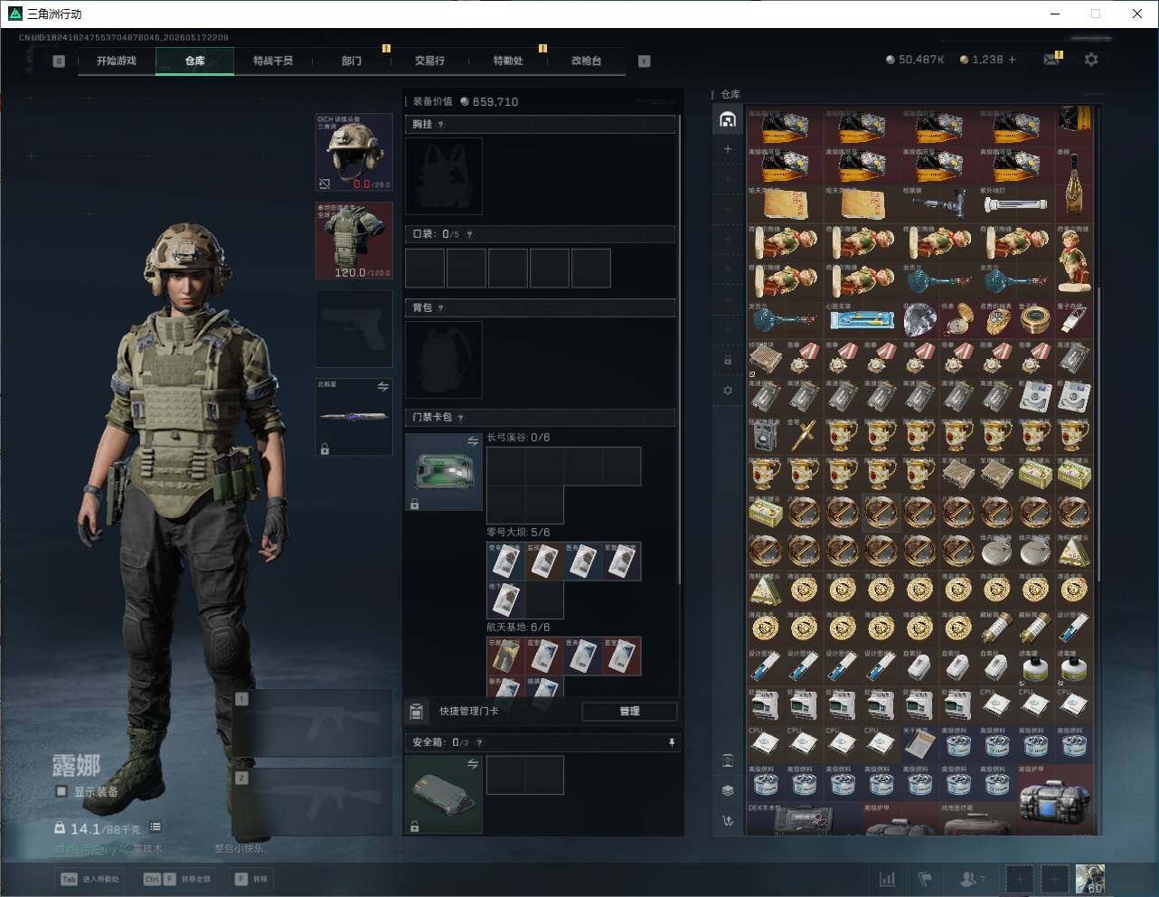Click the primary weapon slot 1
The height and width of the screenshot is (897, 1159).
(x=313, y=723)
